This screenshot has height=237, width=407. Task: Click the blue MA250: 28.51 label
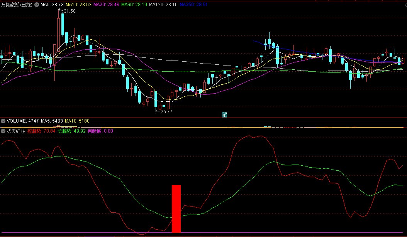pos(193,5)
